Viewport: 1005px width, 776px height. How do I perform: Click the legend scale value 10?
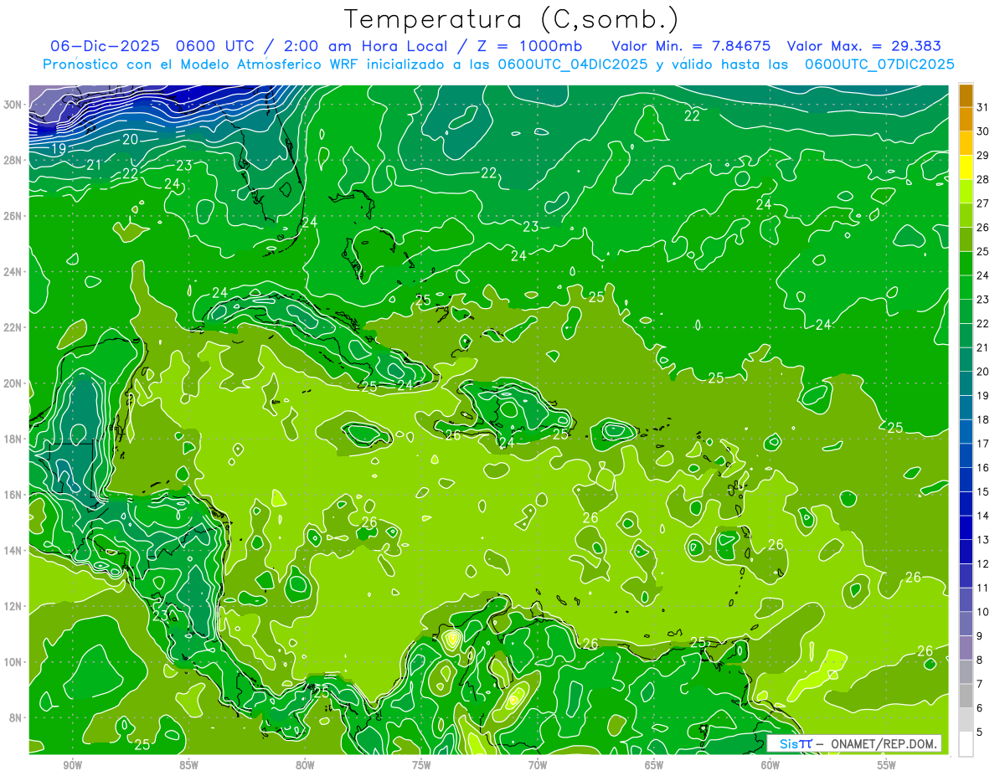pos(983,612)
